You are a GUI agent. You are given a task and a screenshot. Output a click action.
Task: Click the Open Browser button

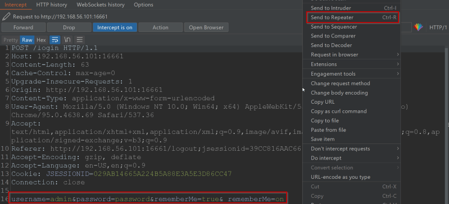coord(206,27)
